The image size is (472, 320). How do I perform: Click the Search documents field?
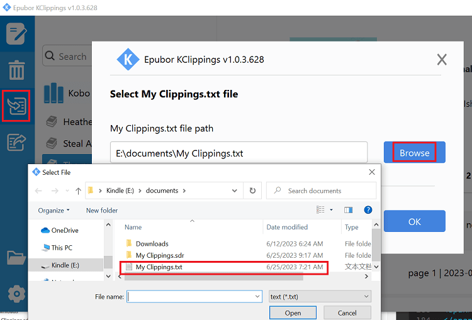click(x=321, y=190)
